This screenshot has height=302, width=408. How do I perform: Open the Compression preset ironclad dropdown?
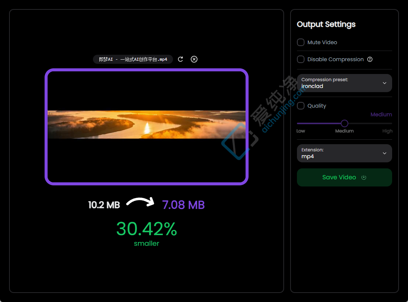tap(344, 83)
